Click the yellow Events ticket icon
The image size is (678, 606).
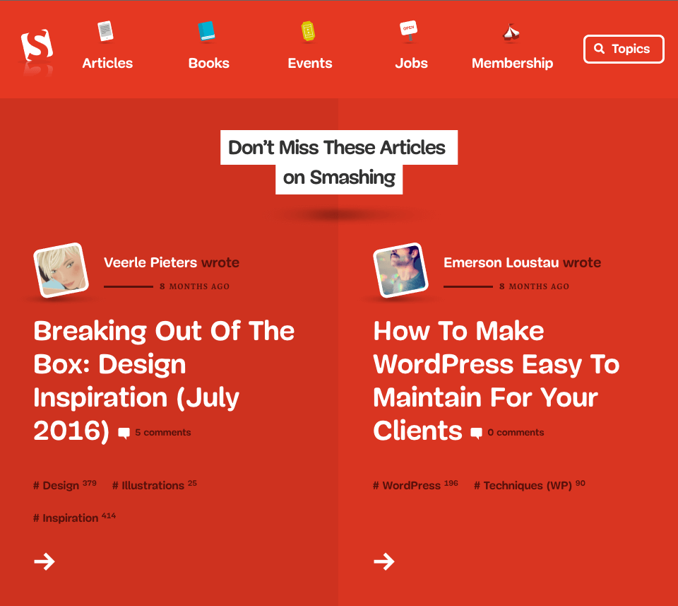tap(308, 32)
